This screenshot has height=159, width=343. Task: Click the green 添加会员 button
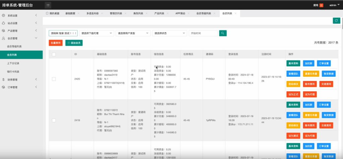click(74, 43)
